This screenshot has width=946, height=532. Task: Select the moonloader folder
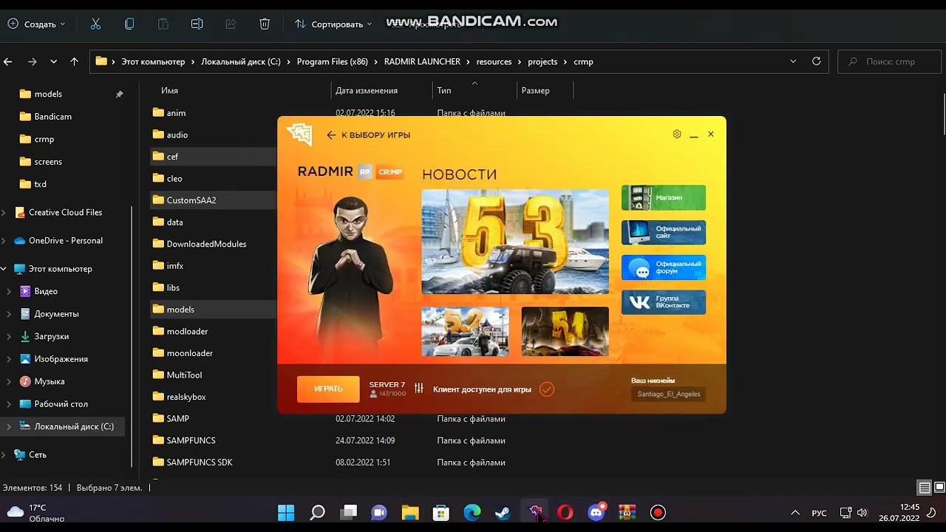click(x=189, y=353)
